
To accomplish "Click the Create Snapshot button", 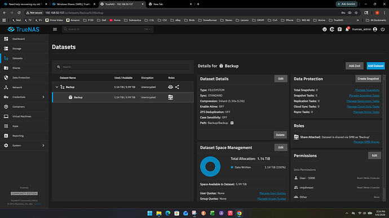I will point(368,79).
